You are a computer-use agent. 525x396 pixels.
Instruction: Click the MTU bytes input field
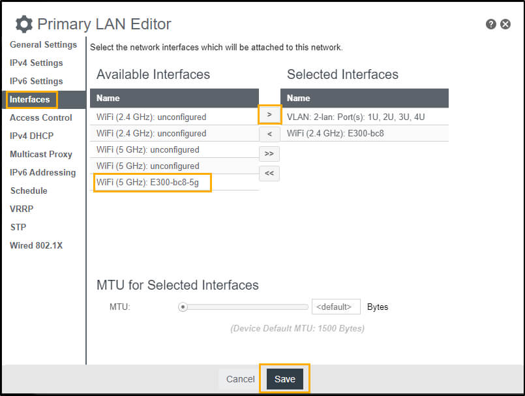(x=336, y=307)
